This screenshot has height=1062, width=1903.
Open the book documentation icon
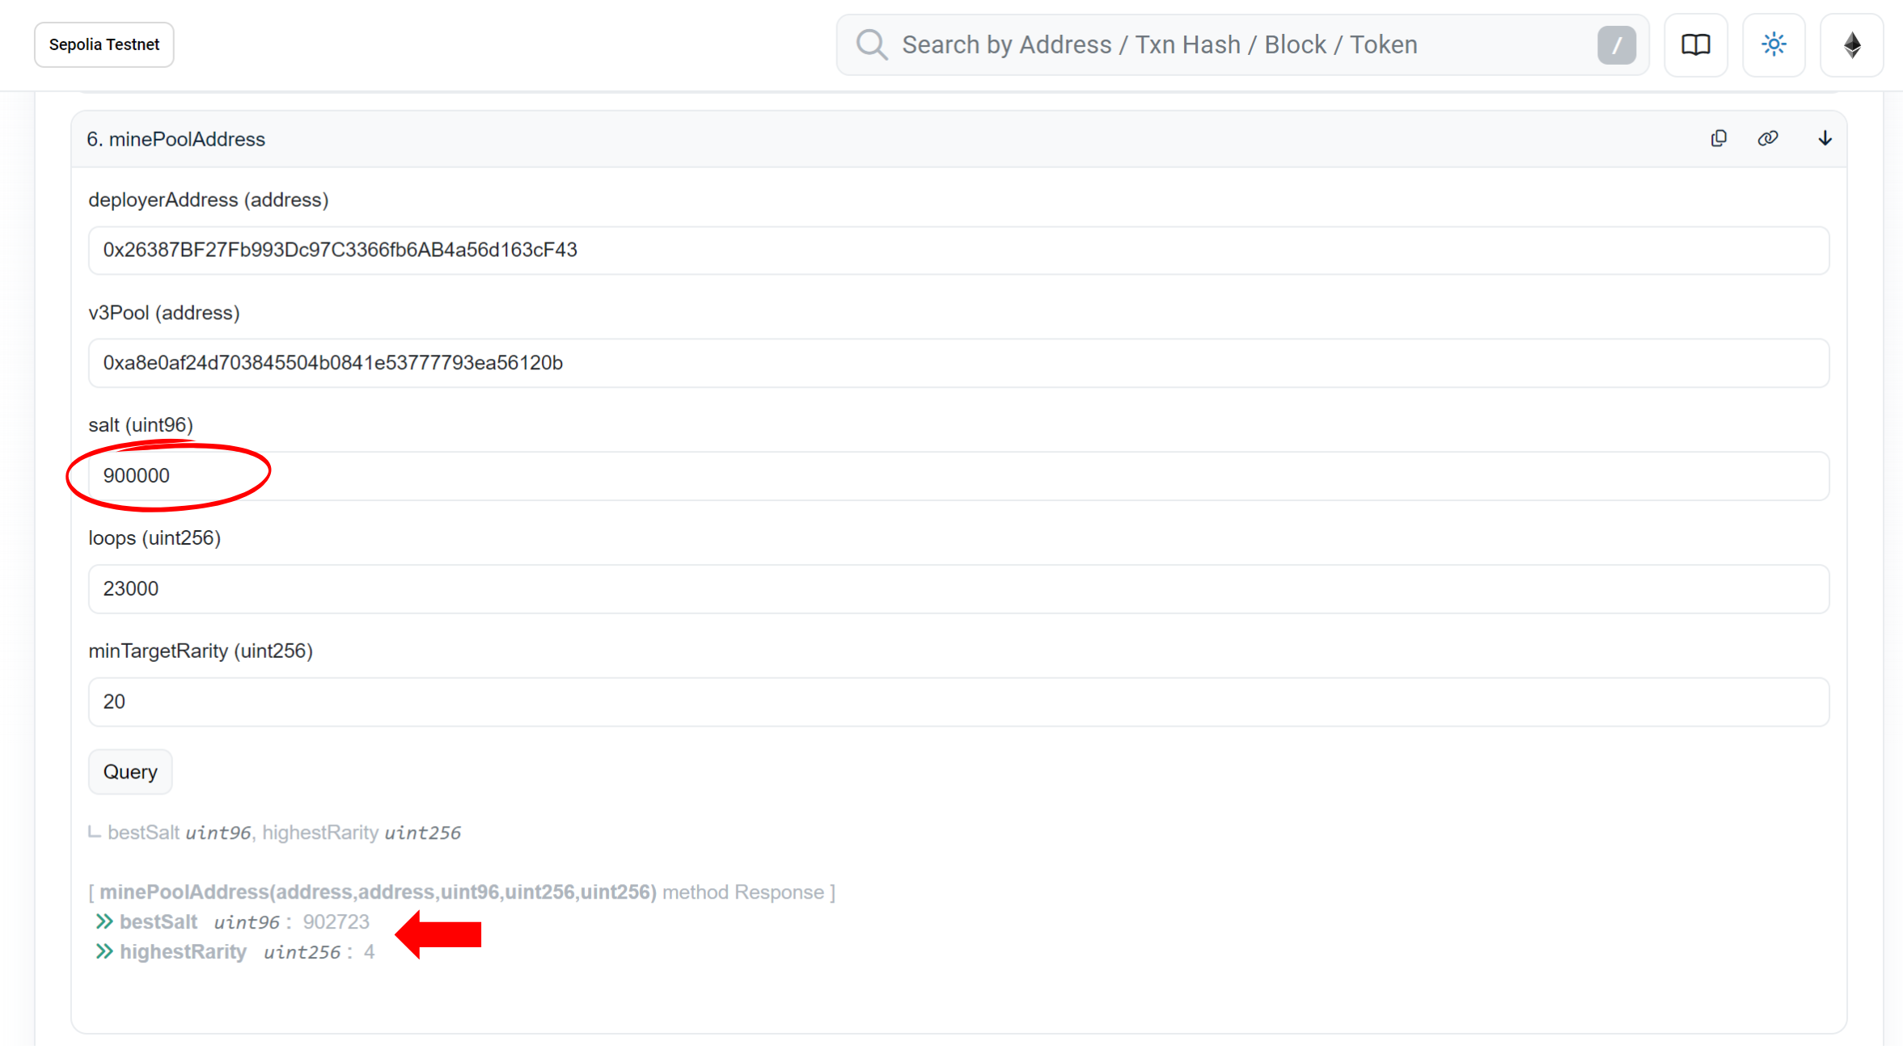click(x=1695, y=44)
